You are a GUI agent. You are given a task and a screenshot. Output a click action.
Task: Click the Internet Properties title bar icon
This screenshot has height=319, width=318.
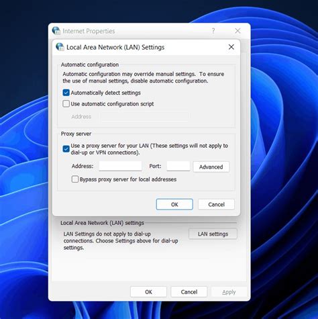(56, 30)
